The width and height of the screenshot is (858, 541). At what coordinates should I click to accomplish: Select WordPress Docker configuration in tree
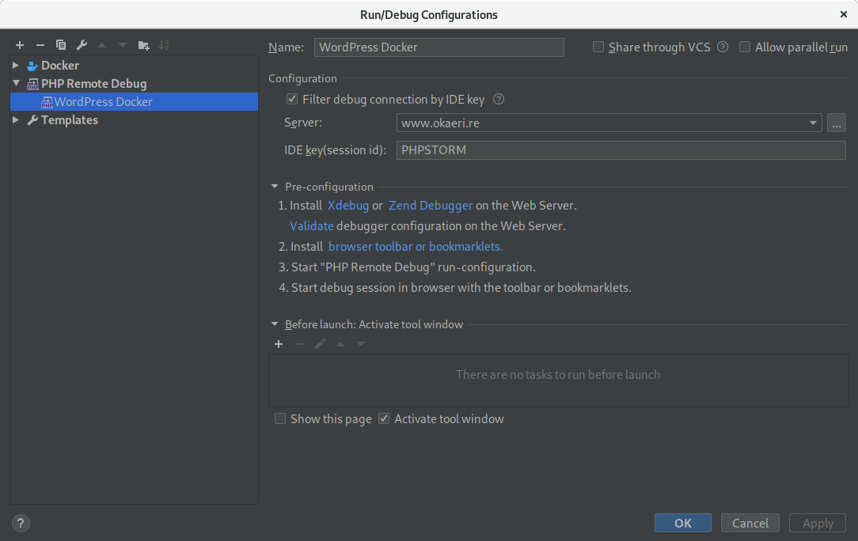click(x=134, y=102)
